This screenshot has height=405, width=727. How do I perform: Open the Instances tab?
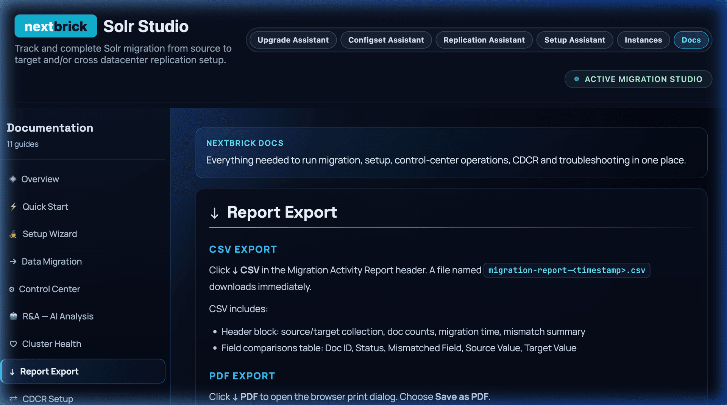coord(643,40)
